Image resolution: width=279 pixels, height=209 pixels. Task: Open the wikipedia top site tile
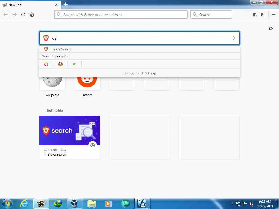coord(52,84)
